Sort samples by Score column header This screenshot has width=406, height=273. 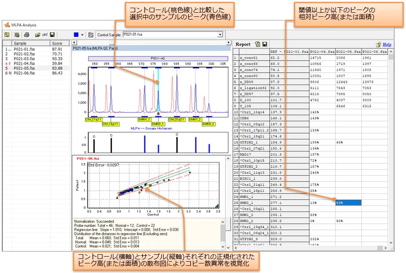[57, 43]
